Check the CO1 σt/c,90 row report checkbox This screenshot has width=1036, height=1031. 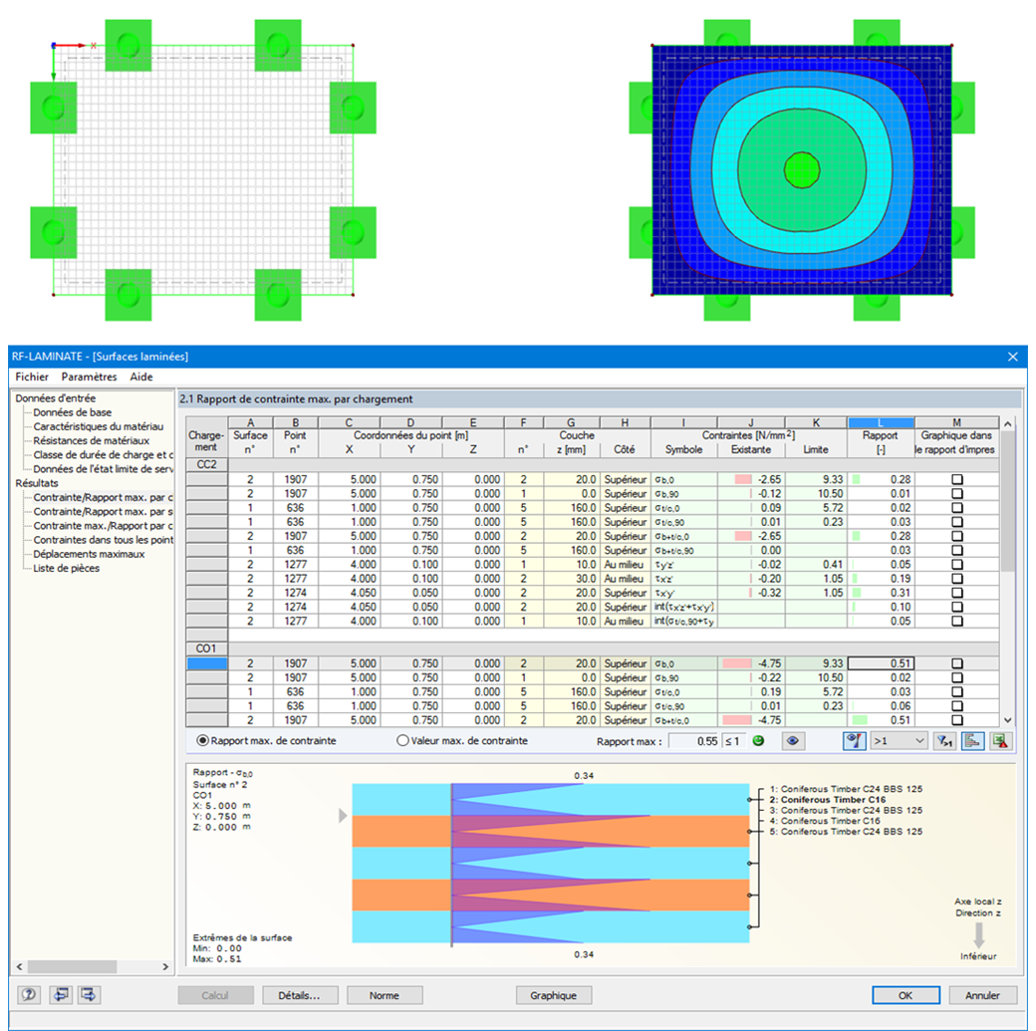coord(956,706)
